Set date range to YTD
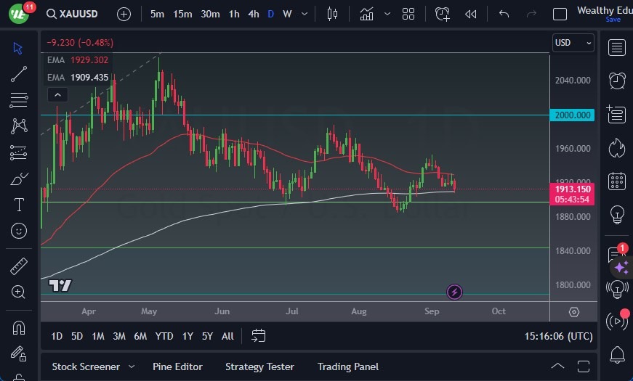 164,336
